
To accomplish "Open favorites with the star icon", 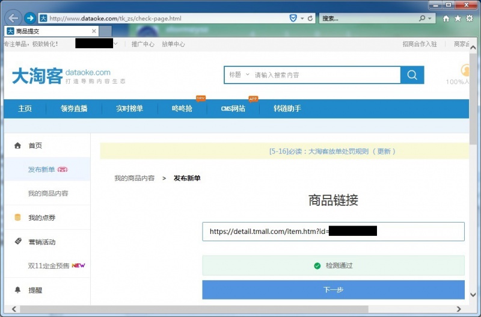I will pos(458,19).
